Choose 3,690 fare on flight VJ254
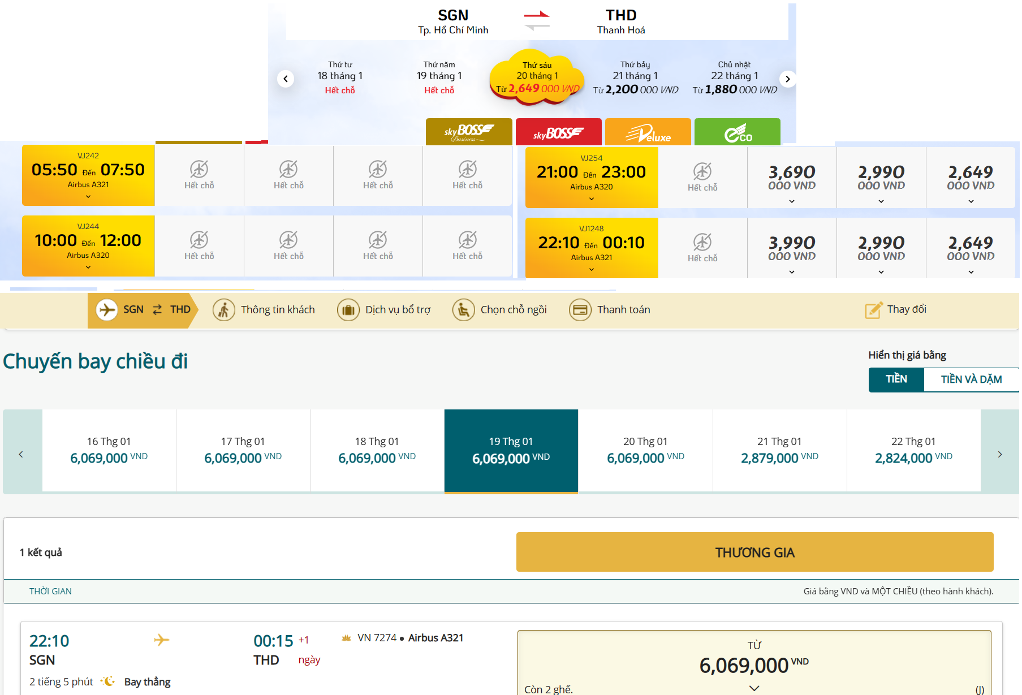 (792, 178)
